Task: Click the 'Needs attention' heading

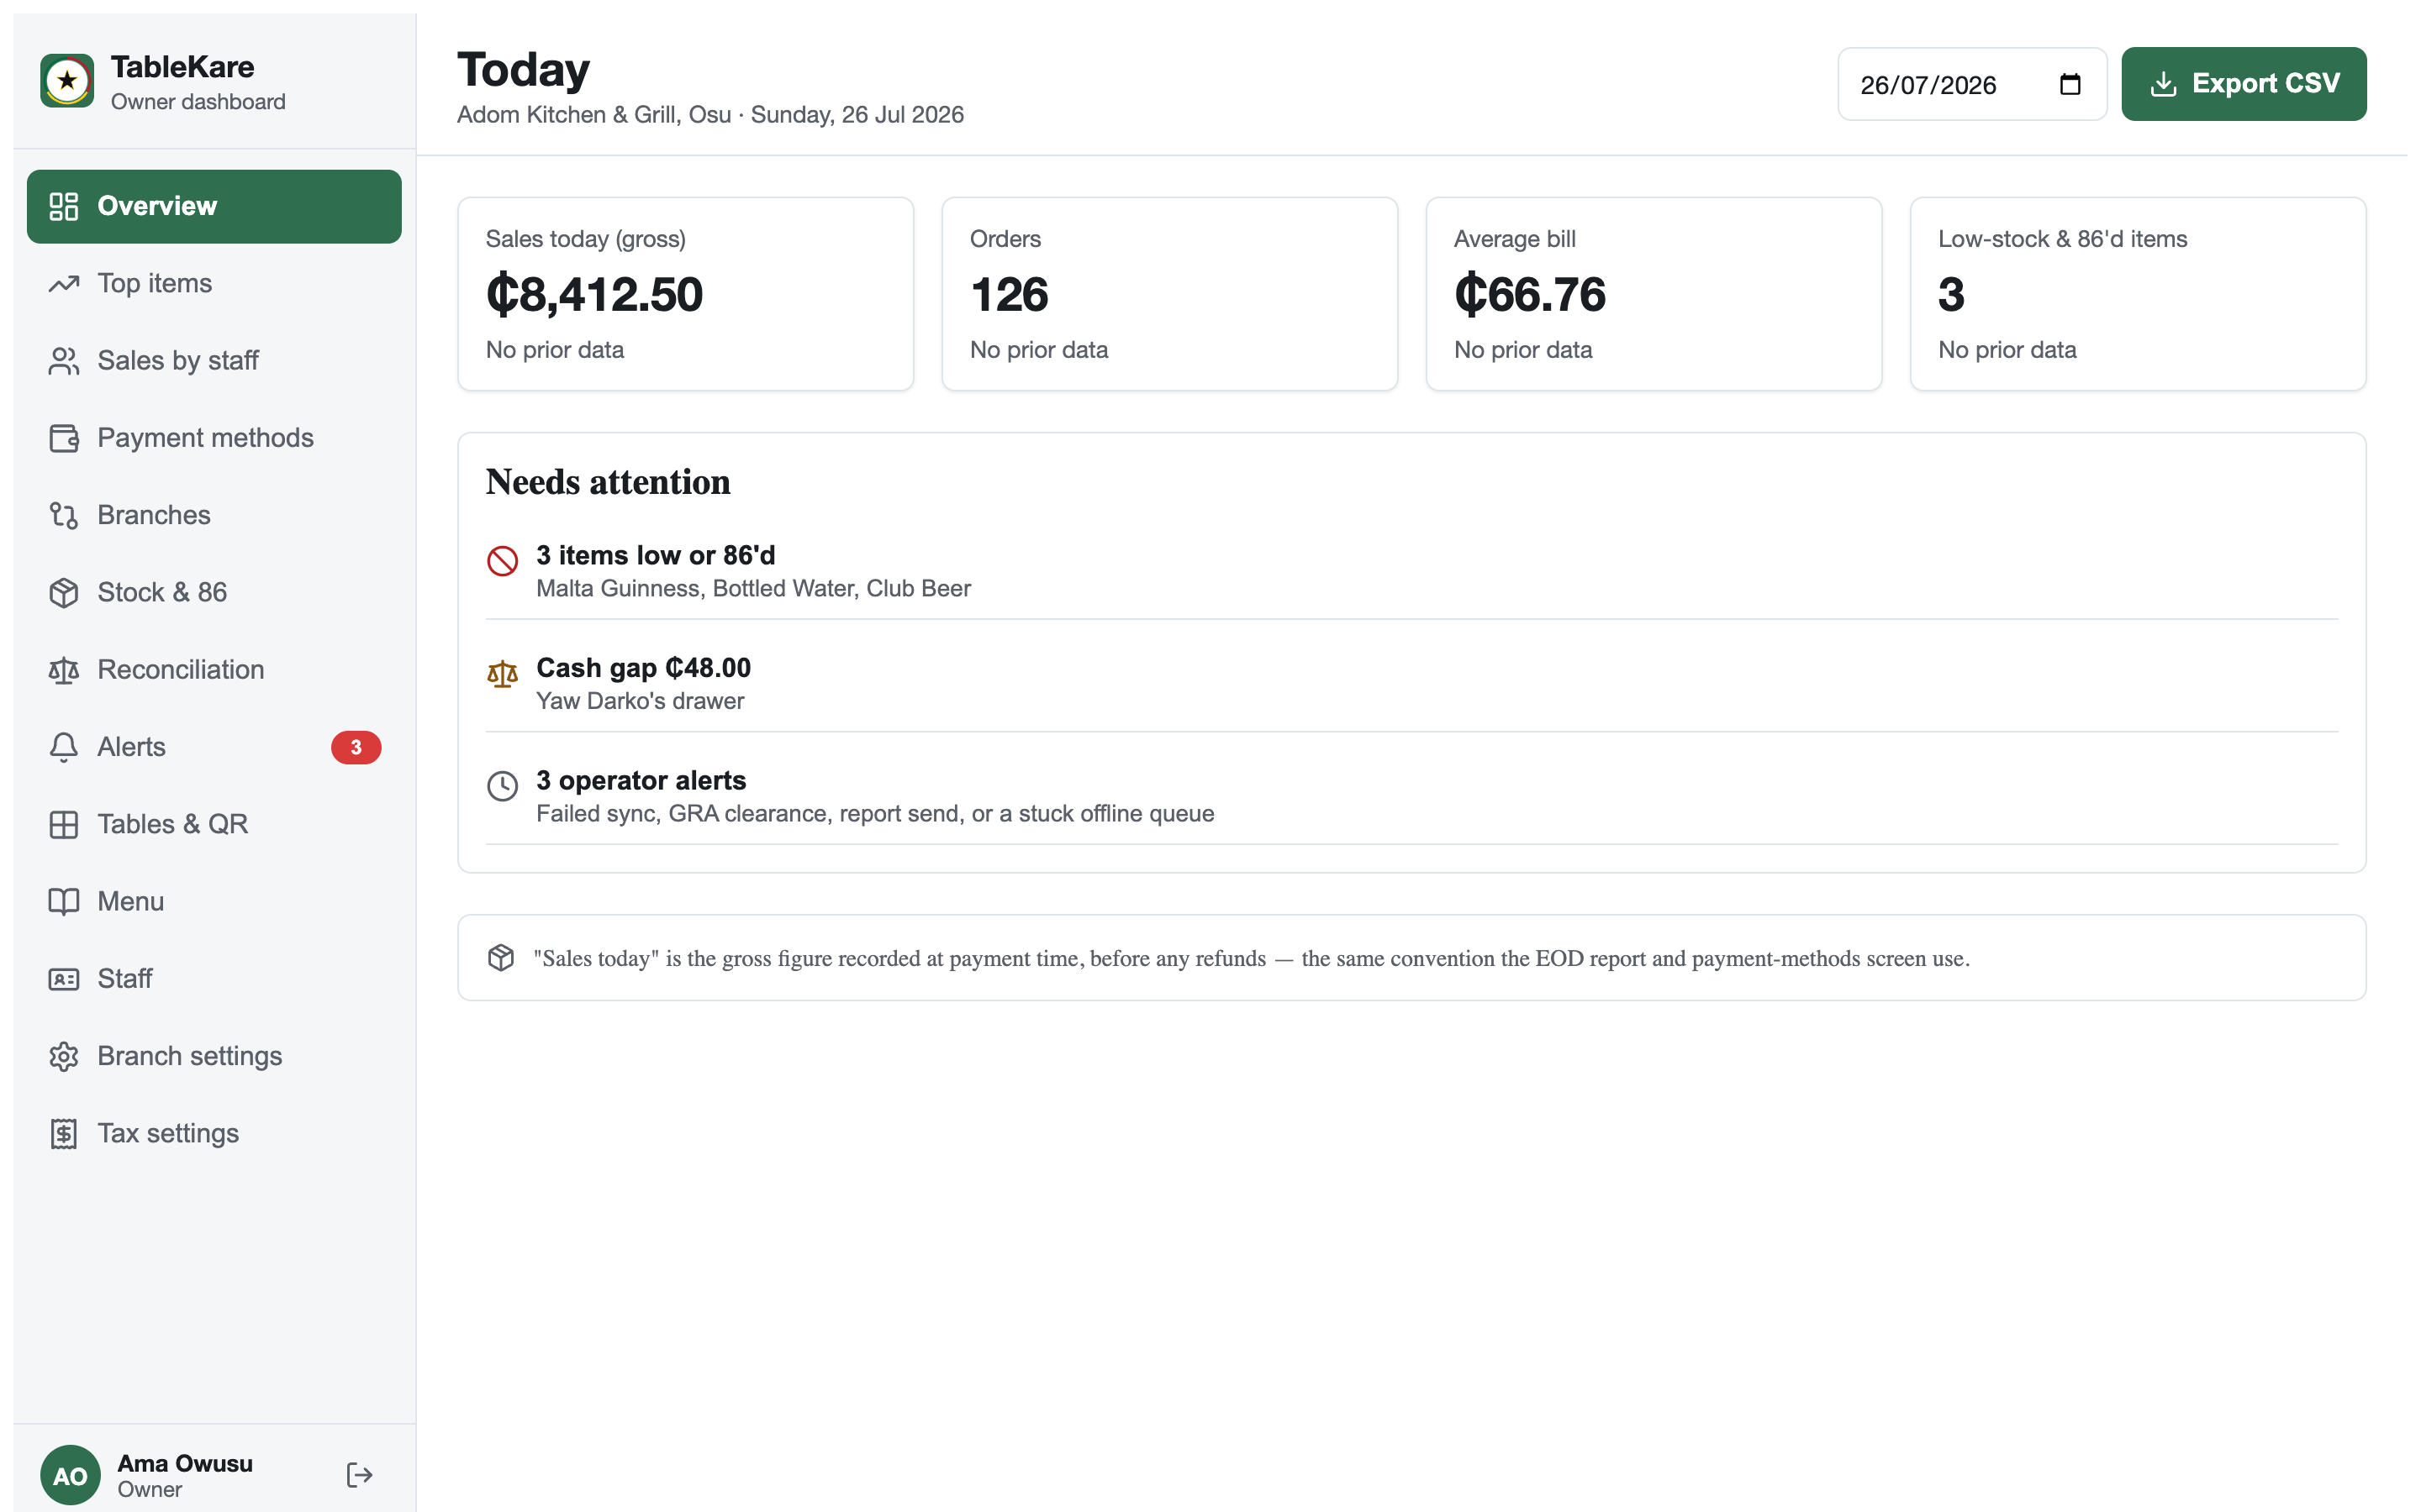Action: (x=609, y=482)
